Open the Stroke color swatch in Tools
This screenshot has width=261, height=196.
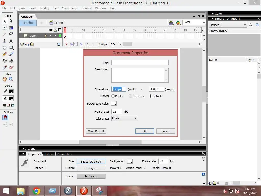click(11, 91)
